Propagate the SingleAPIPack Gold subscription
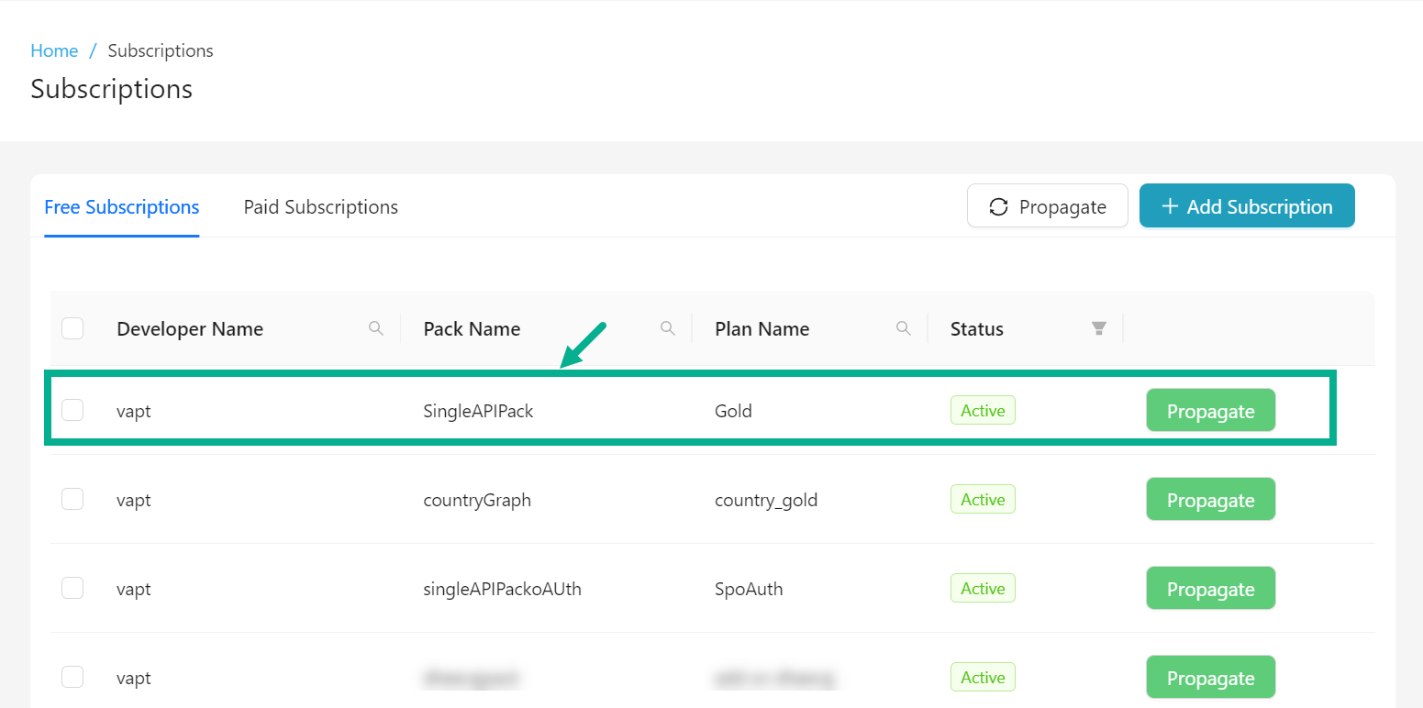 click(x=1210, y=410)
